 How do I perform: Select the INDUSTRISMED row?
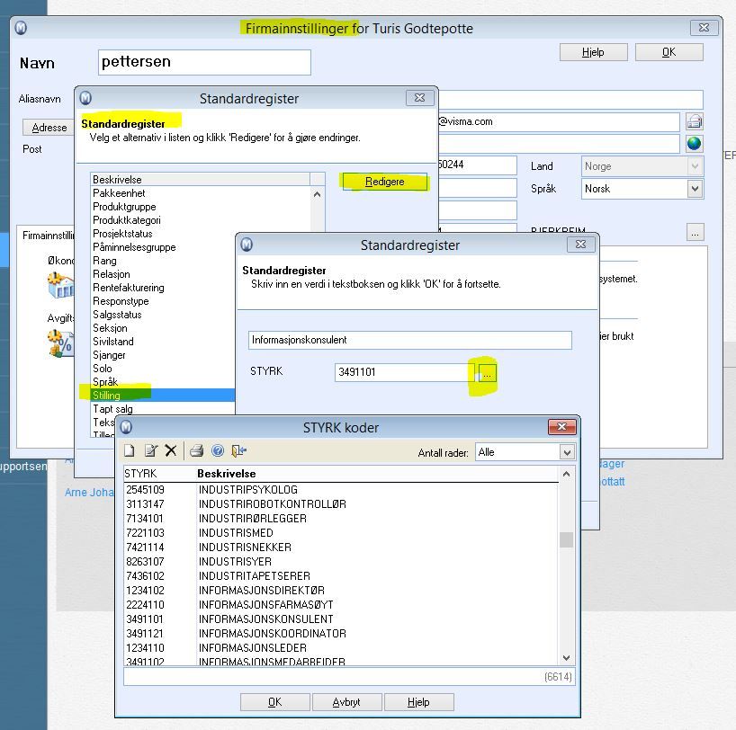pyautogui.click(x=341, y=533)
